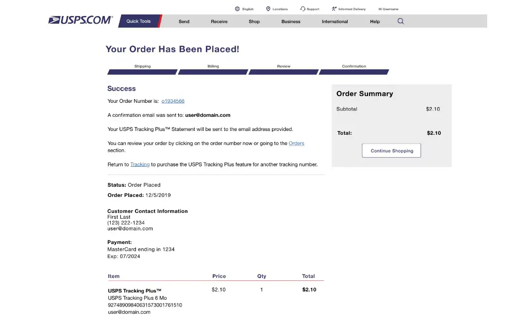
Task: Open the Receive menu
Action: click(219, 21)
